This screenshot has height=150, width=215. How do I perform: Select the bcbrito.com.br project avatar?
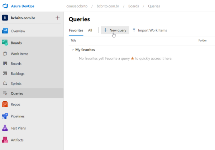pos(5,18)
